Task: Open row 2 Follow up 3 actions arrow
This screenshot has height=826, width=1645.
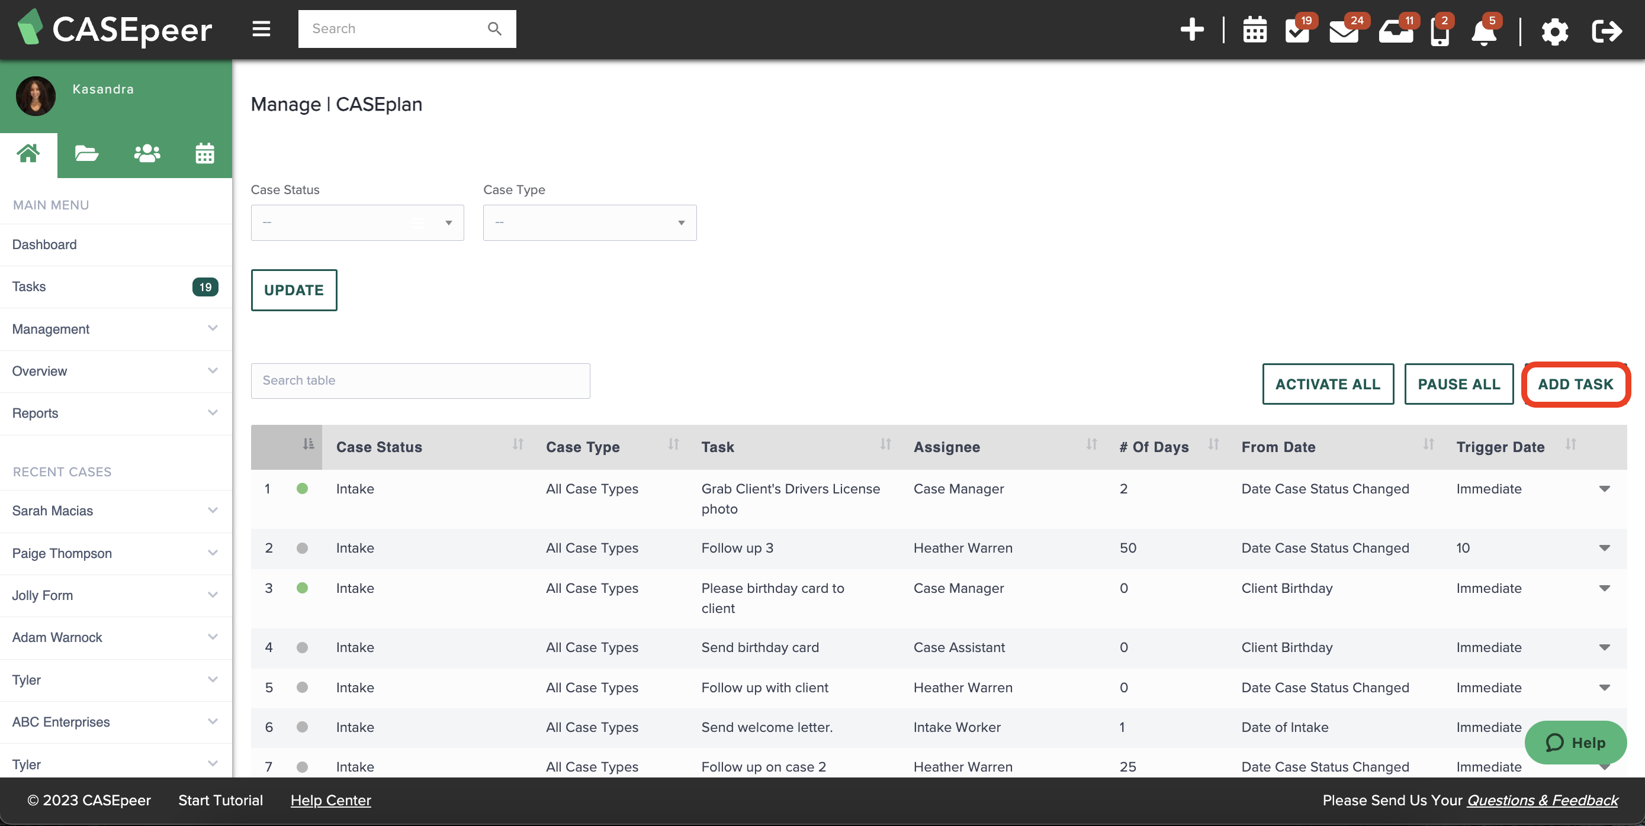Action: tap(1604, 548)
